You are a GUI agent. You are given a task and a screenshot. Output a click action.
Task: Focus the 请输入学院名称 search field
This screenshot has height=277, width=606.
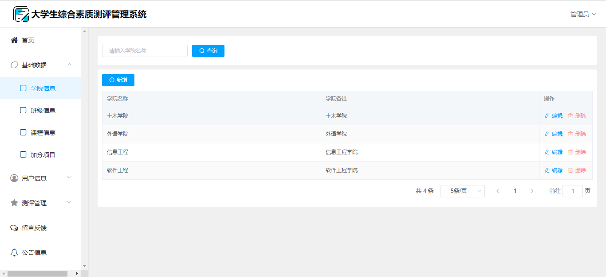(145, 51)
